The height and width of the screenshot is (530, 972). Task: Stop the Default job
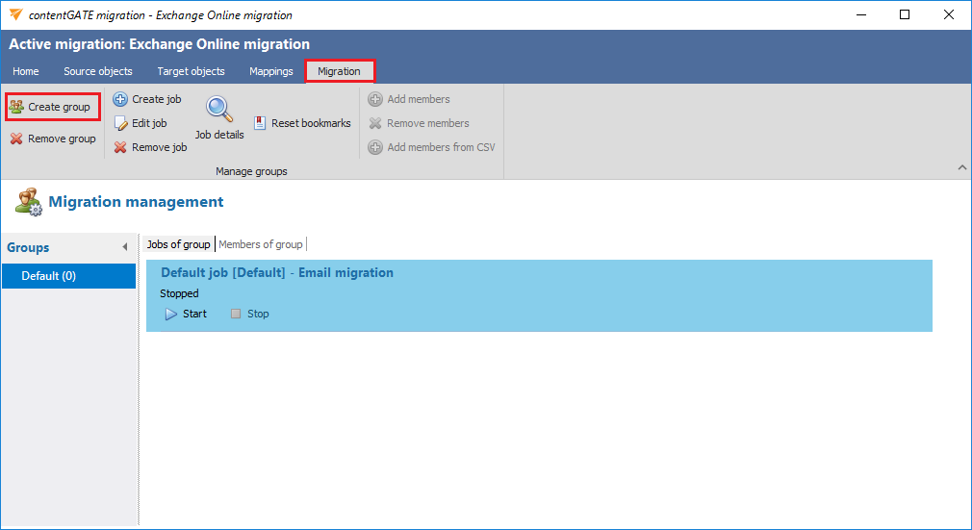[249, 314]
